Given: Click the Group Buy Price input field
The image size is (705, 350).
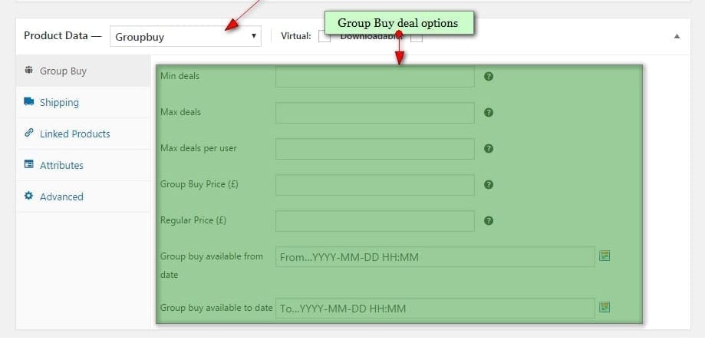Looking at the screenshot, I should (x=375, y=185).
